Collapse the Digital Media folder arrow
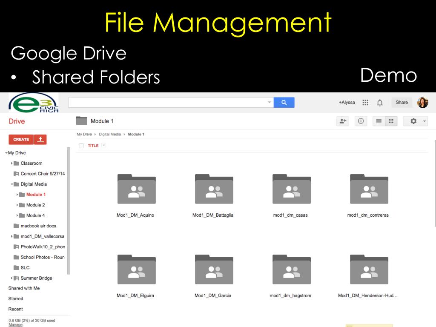436x327 pixels. (11, 184)
